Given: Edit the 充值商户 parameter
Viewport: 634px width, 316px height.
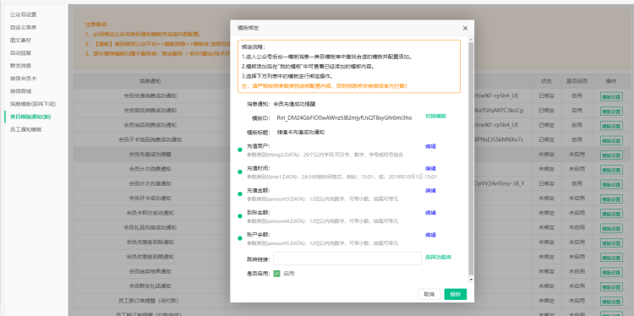Looking at the screenshot, I should 430,146.
